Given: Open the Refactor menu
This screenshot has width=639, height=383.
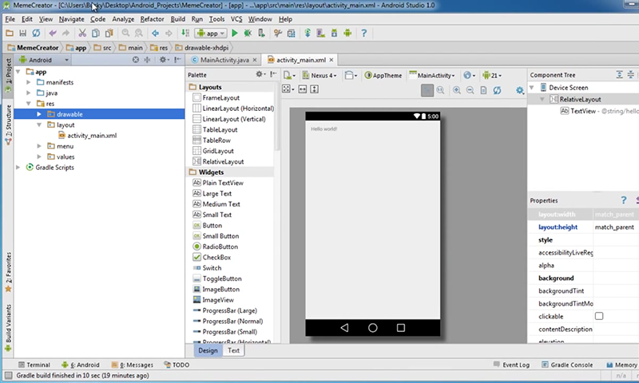Looking at the screenshot, I should click(152, 18).
